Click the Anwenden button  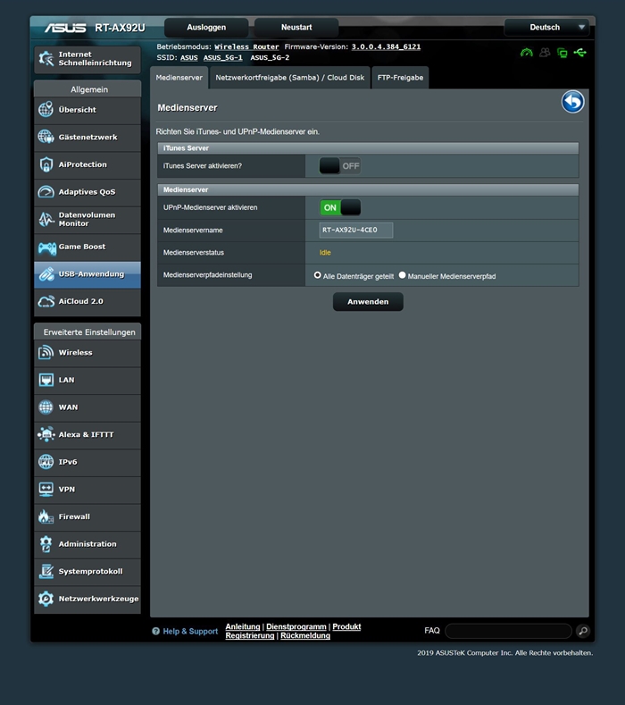coord(368,302)
